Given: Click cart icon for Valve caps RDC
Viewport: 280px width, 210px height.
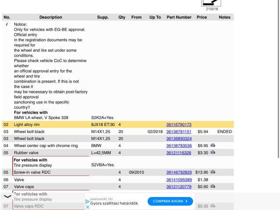Looking at the screenshot, I should point(213,206).
